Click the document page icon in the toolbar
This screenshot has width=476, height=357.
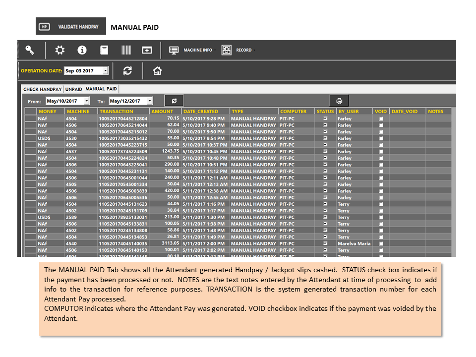104,50
